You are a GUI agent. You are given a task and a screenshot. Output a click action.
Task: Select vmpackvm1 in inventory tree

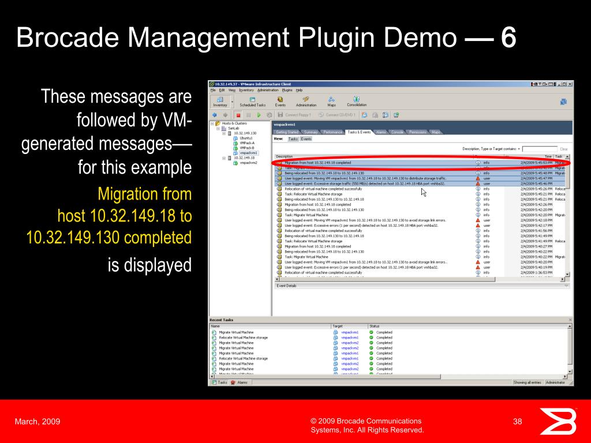click(x=245, y=153)
